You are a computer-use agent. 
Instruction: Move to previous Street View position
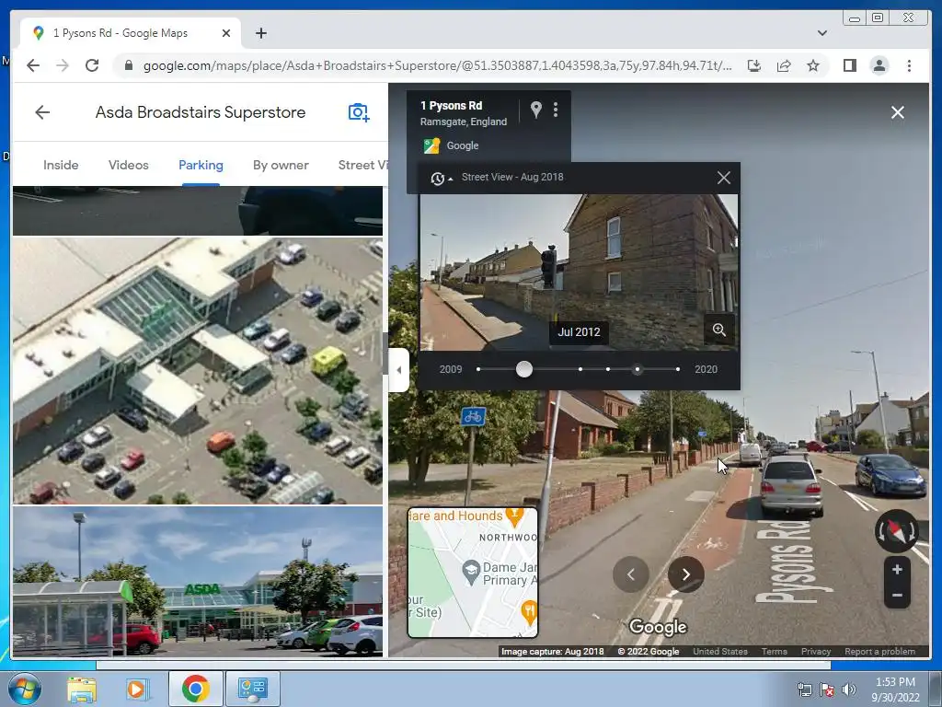[x=631, y=574]
